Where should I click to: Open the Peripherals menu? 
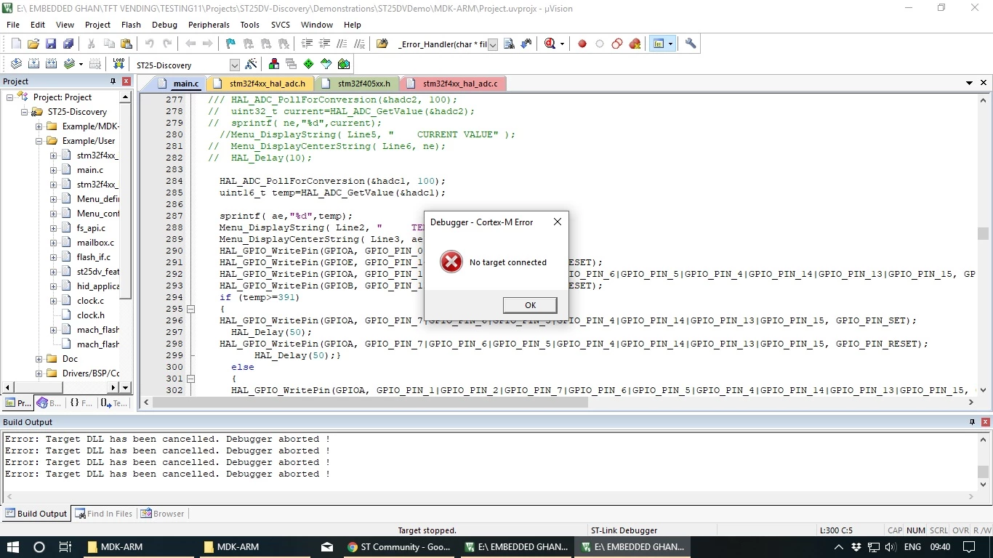(x=209, y=25)
